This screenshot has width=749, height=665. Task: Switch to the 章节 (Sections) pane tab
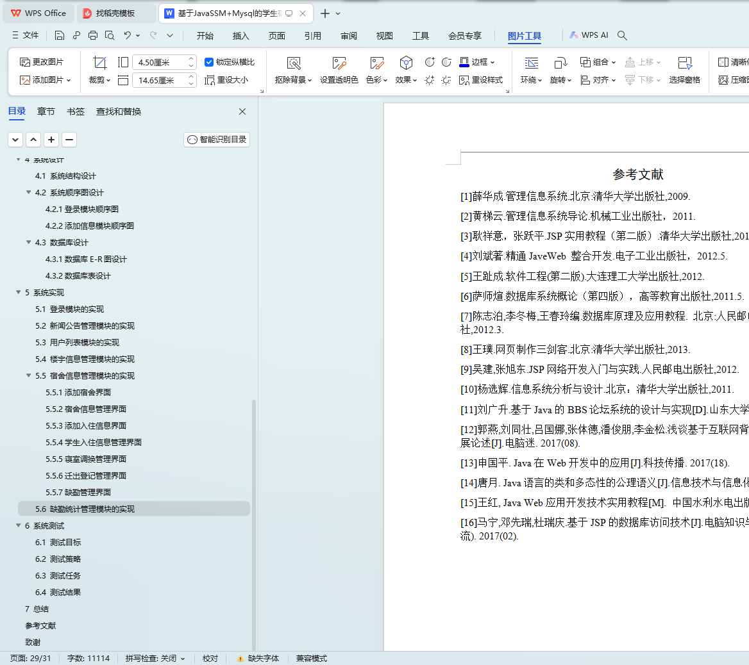pos(46,111)
